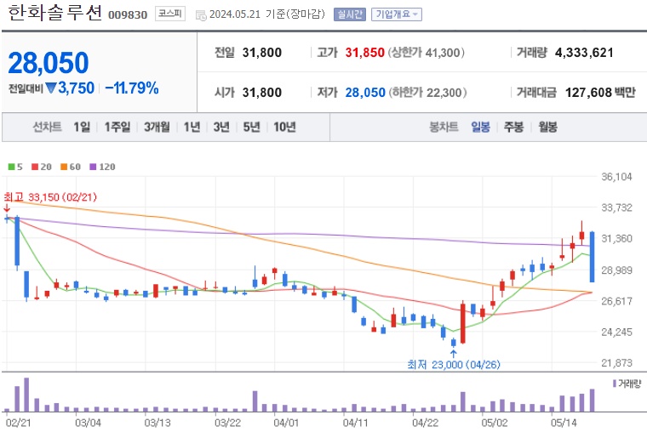This screenshot has height=432, width=647.
Task: Click the orange 60-day moving average legend
Action: point(71,167)
